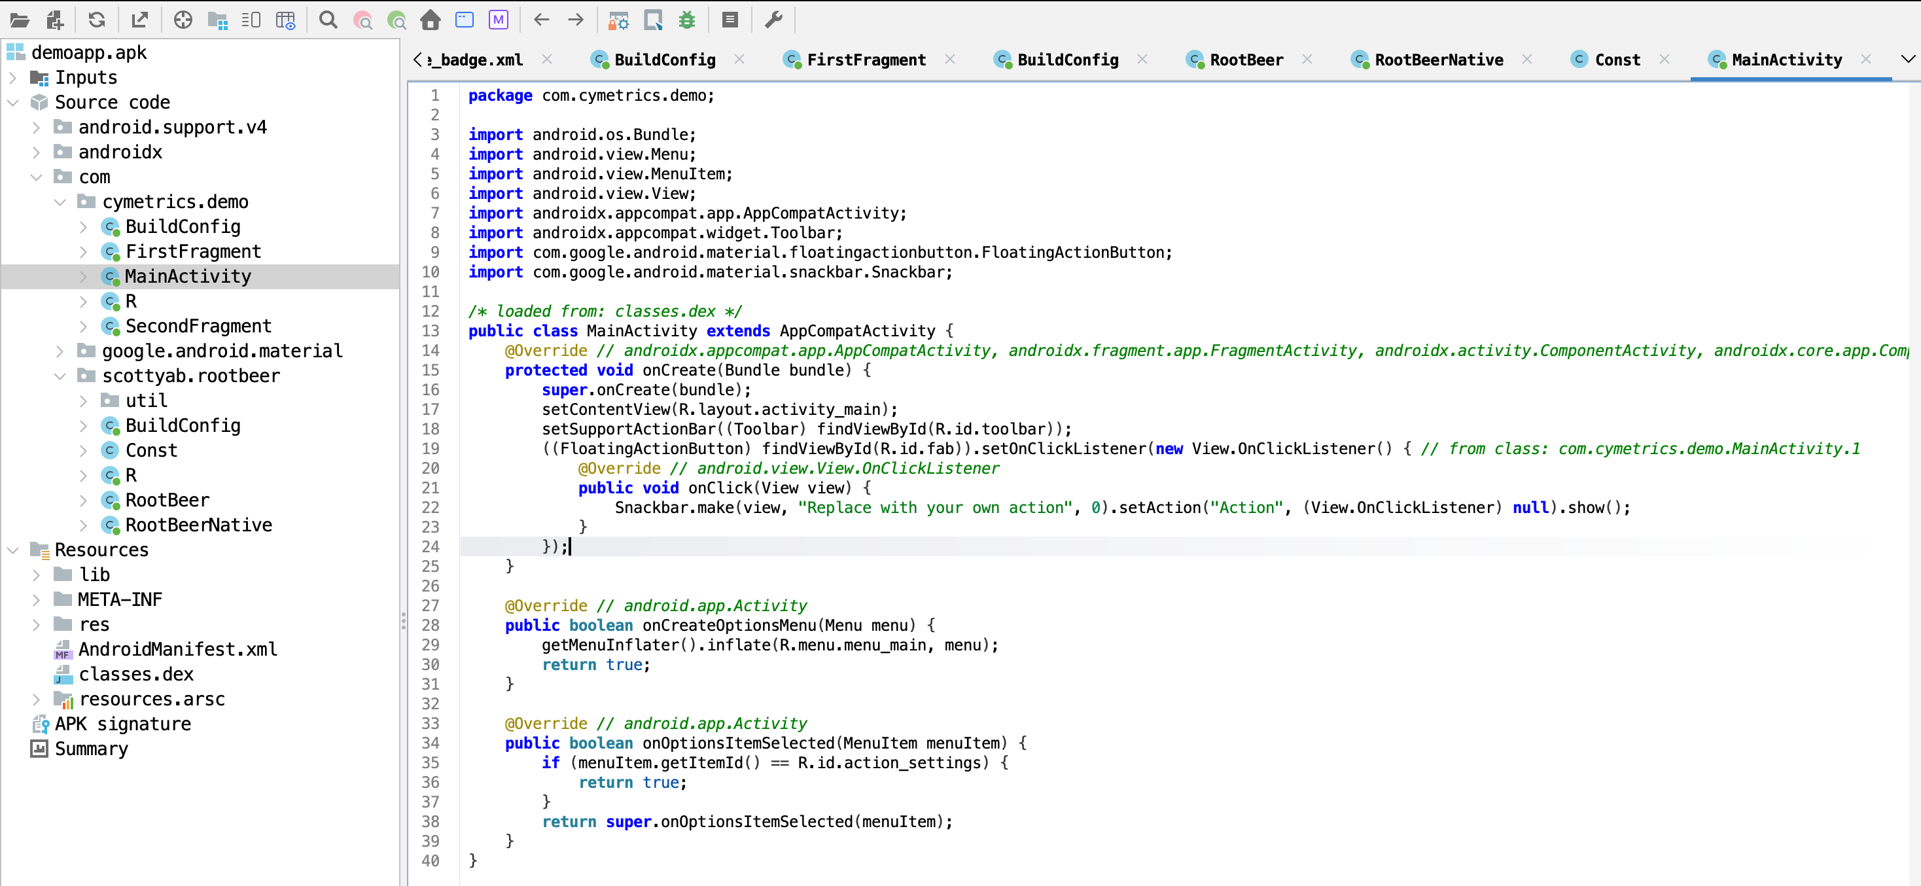Screen dimensions: 1921x886
Task: Collapse the Source code node
Action: click(12, 102)
